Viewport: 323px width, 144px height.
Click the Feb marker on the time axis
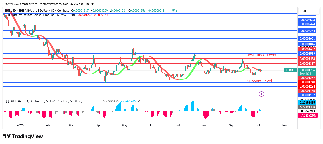point(47,125)
